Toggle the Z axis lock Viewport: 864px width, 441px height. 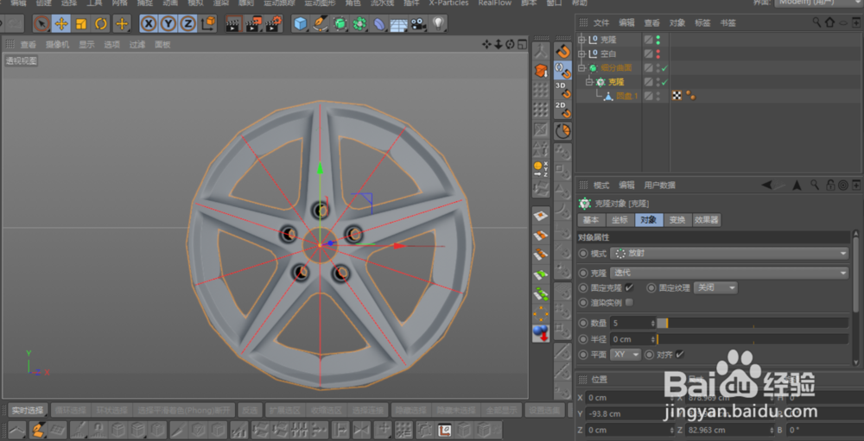187,23
